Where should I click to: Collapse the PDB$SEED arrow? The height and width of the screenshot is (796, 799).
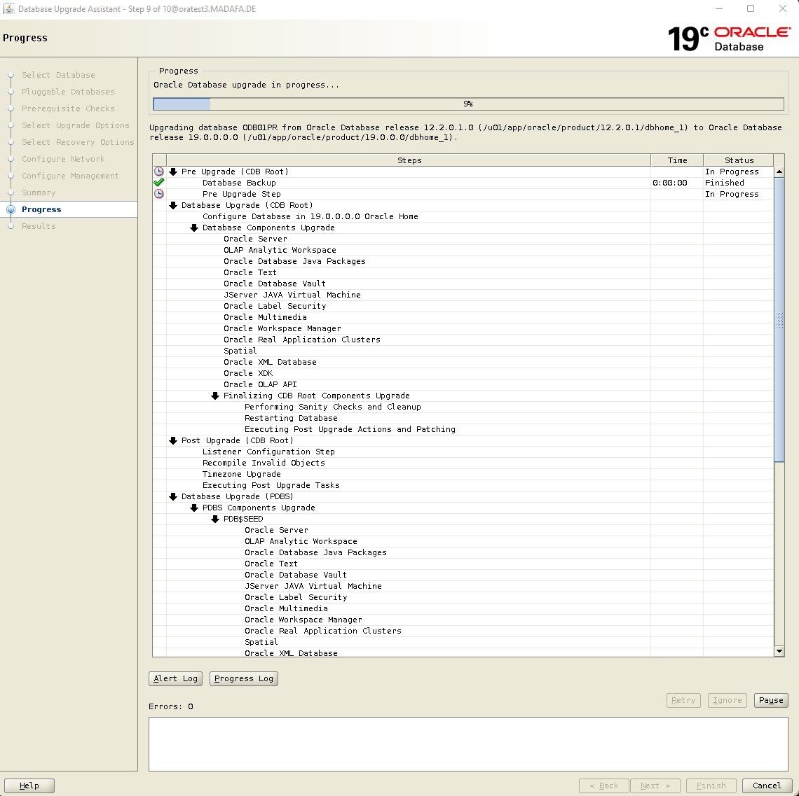click(215, 519)
